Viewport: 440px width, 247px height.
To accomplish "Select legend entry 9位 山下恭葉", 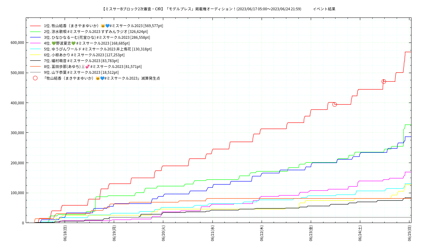I will coord(81,72).
